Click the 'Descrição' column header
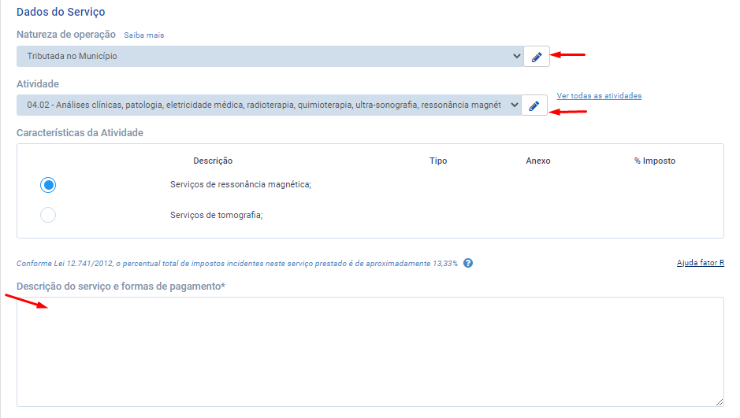This screenshot has width=740, height=418. coord(213,161)
